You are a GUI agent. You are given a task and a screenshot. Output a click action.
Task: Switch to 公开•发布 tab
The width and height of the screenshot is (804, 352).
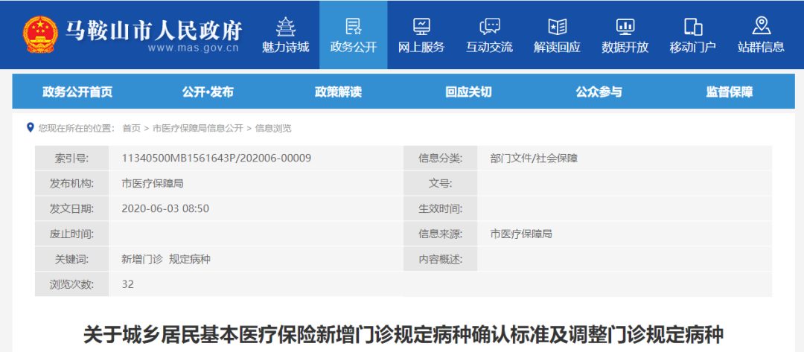point(208,92)
